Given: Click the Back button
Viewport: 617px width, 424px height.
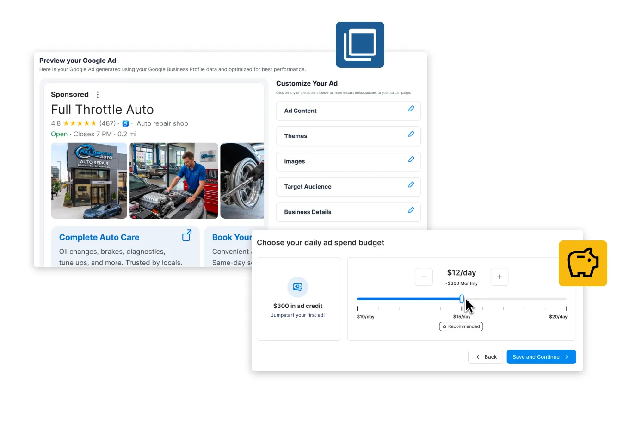Looking at the screenshot, I should point(486,357).
